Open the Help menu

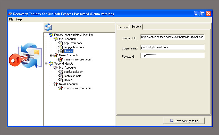click(19, 19)
